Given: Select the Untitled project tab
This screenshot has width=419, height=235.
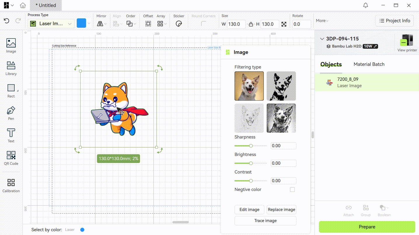Looking at the screenshot, I should pyautogui.click(x=46, y=5).
